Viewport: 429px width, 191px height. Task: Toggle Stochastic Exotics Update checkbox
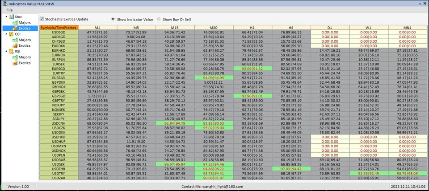pos(42,19)
